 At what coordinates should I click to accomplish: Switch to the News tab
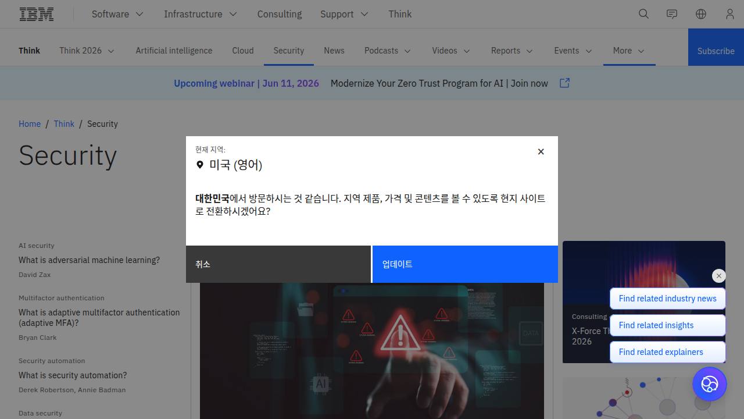click(x=334, y=51)
